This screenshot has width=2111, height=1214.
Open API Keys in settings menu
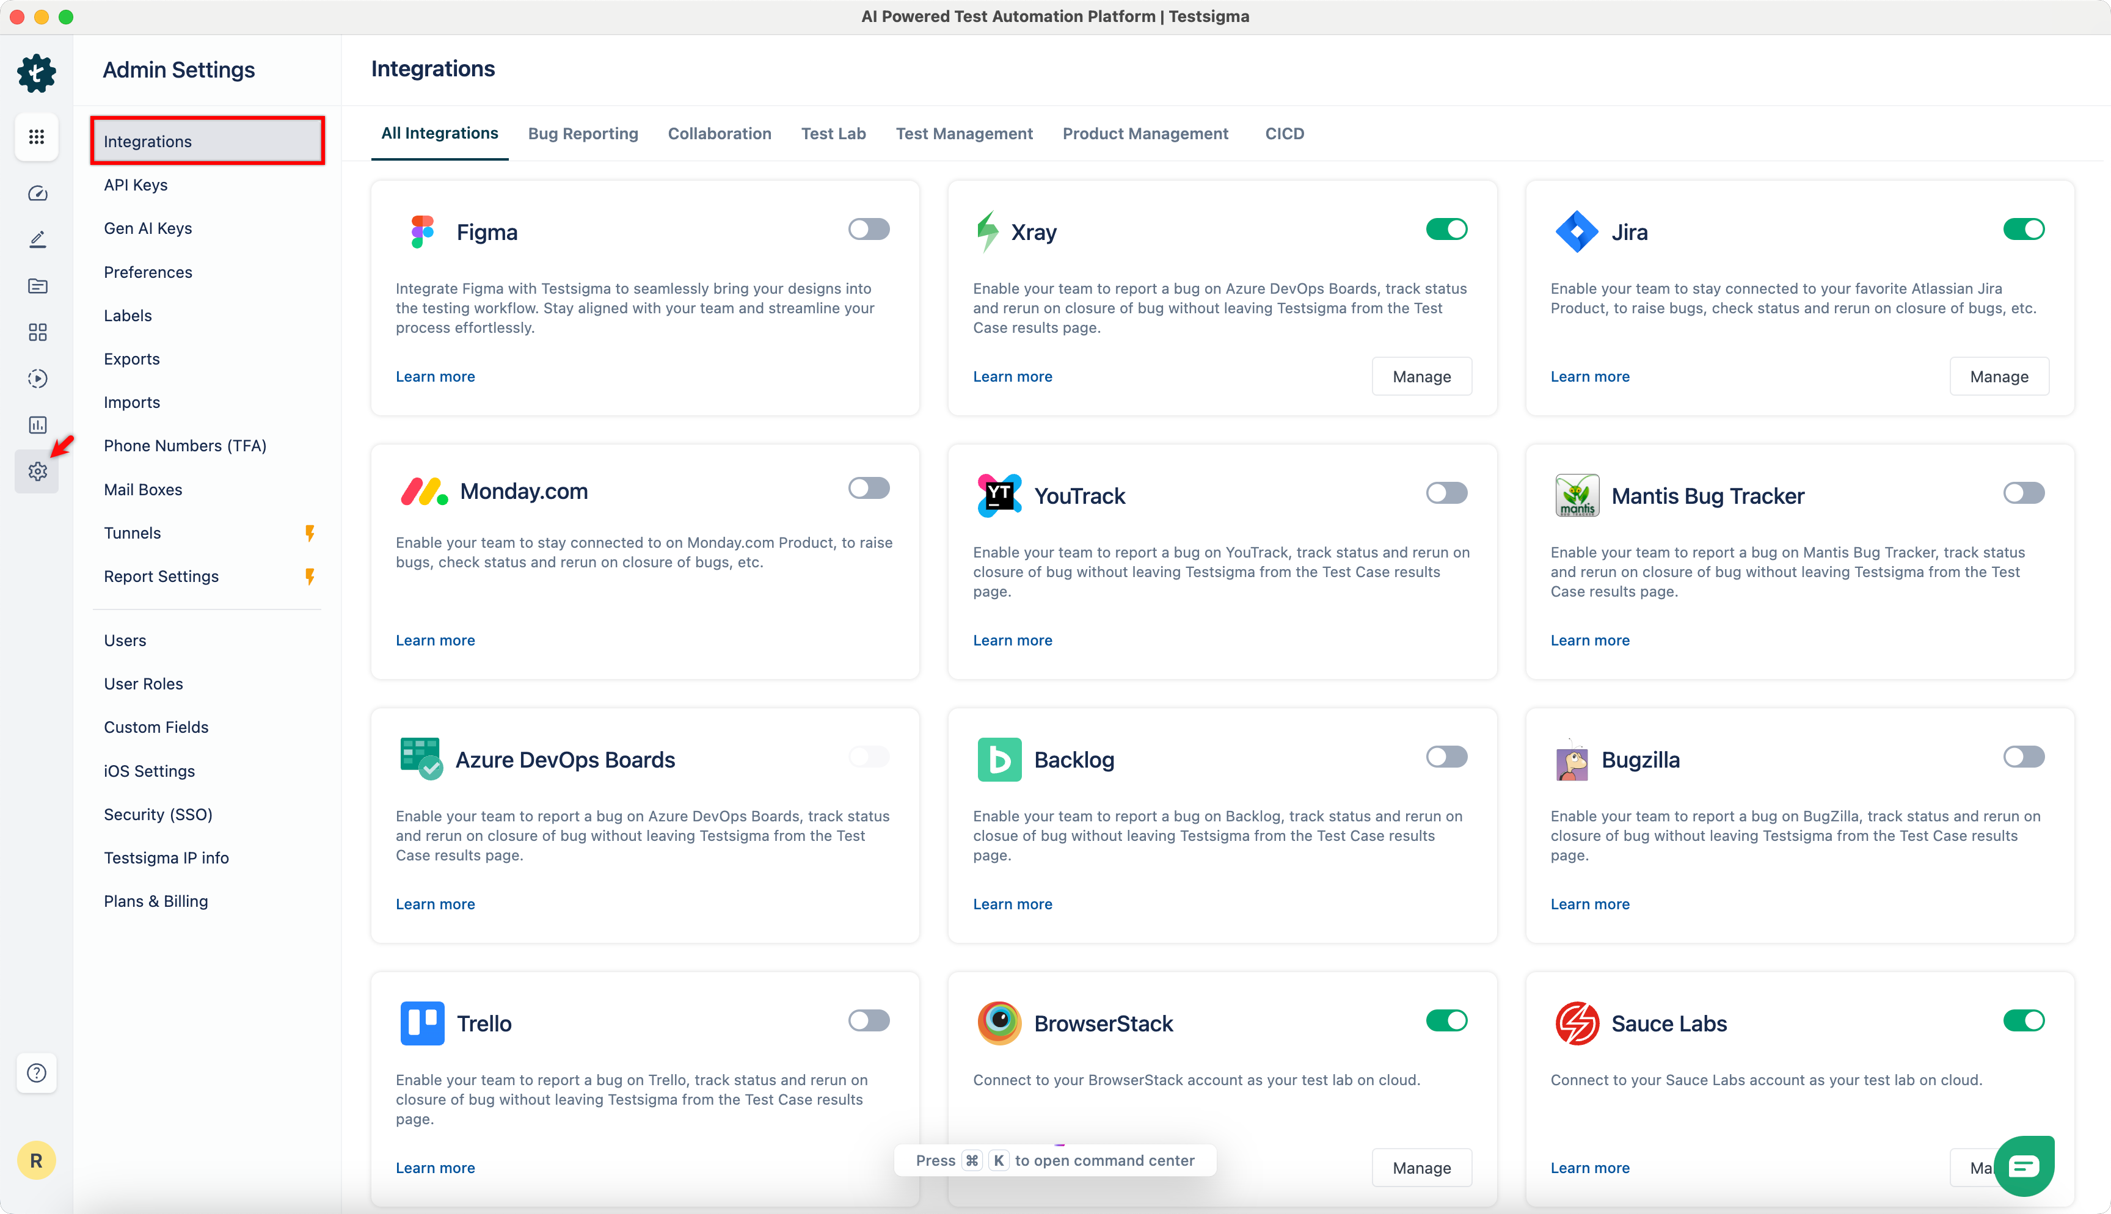[136, 185]
